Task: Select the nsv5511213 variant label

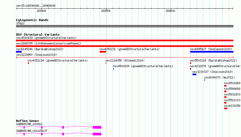Action: click(232, 100)
